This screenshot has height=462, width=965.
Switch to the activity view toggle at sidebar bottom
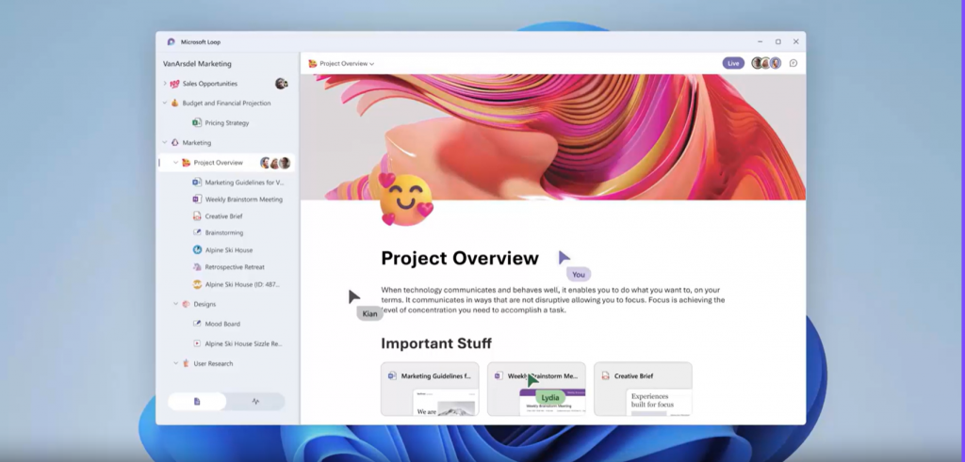pyautogui.click(x=255, y=401)
